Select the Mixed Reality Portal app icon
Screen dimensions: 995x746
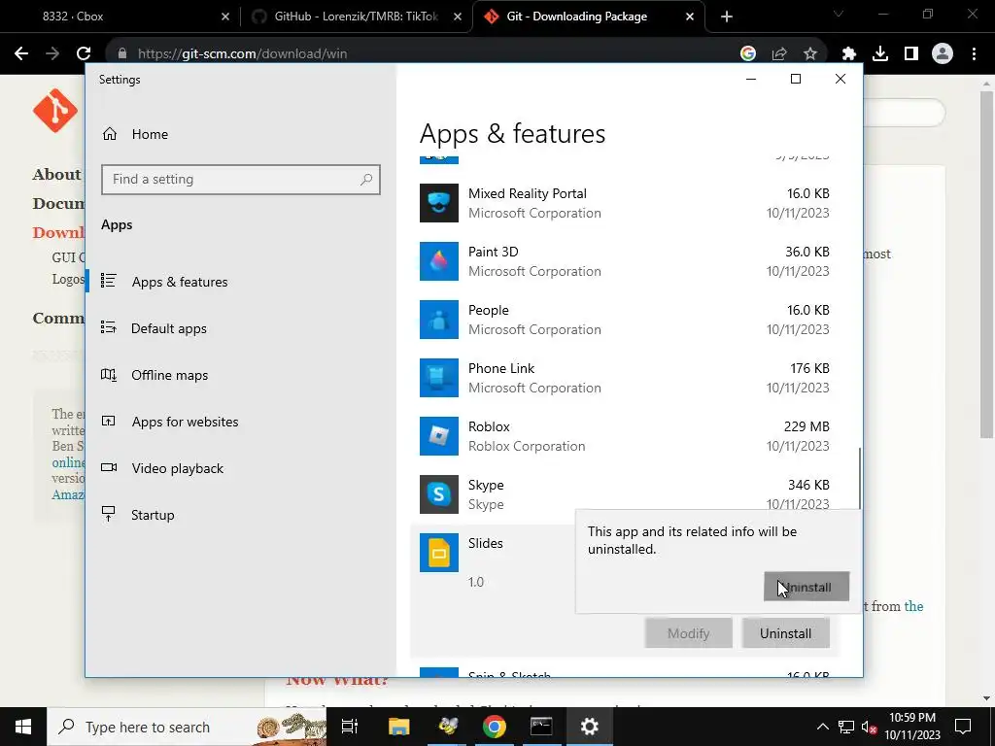coord(438,203)
